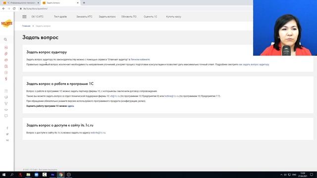This screenshot has width=317, height=178.
Task: Click the 1С:ИТС logo
Action: pos(6,23)
